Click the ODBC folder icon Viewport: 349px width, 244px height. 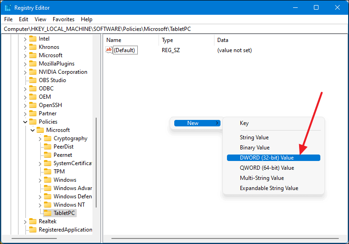(33, 89)
